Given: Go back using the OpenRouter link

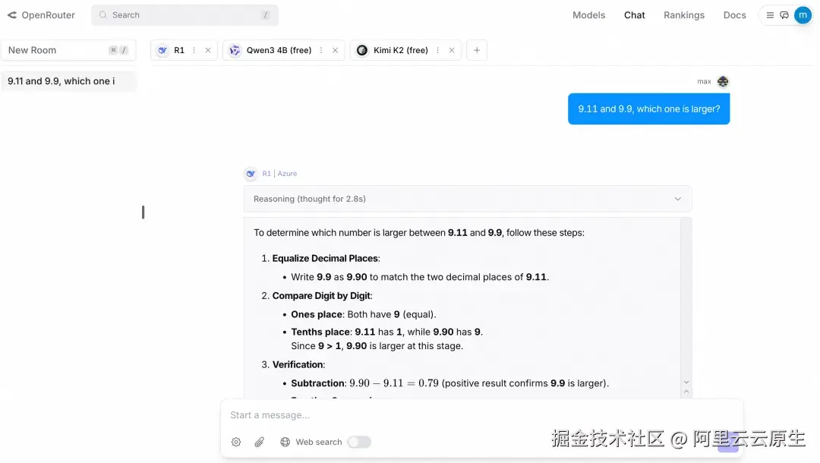Looking at the screenshot, I should [x=42, y=14].
